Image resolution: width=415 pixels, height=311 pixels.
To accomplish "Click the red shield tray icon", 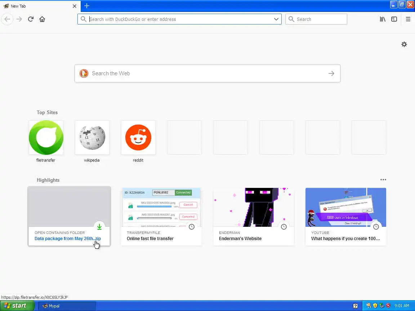I will click(x=388, y=306).
